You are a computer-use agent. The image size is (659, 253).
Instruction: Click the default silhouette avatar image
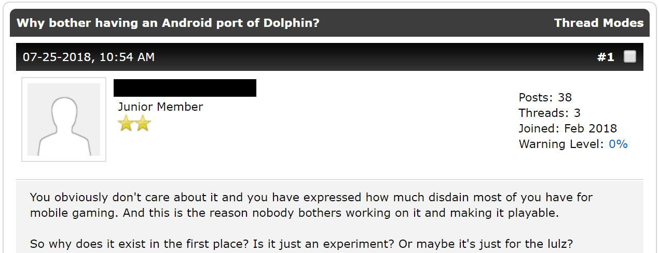[64, 120]
